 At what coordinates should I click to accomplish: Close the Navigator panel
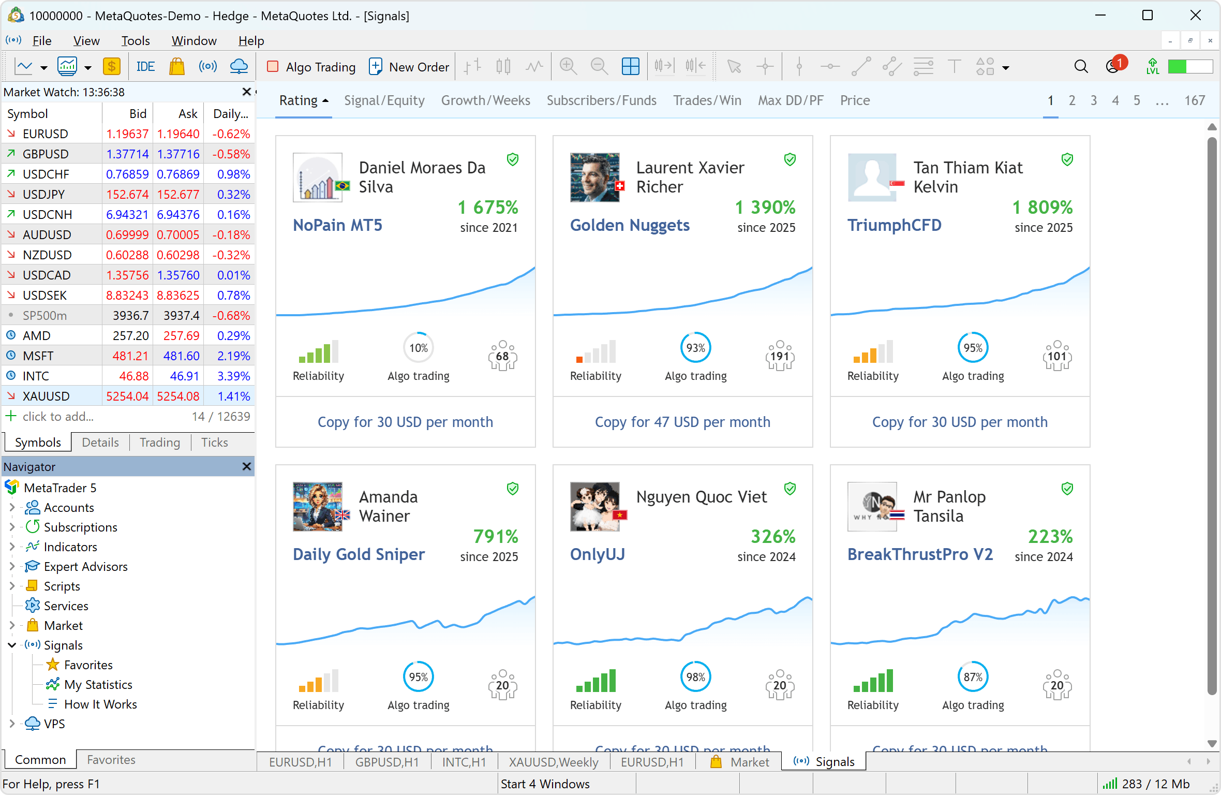coord(247,466)
